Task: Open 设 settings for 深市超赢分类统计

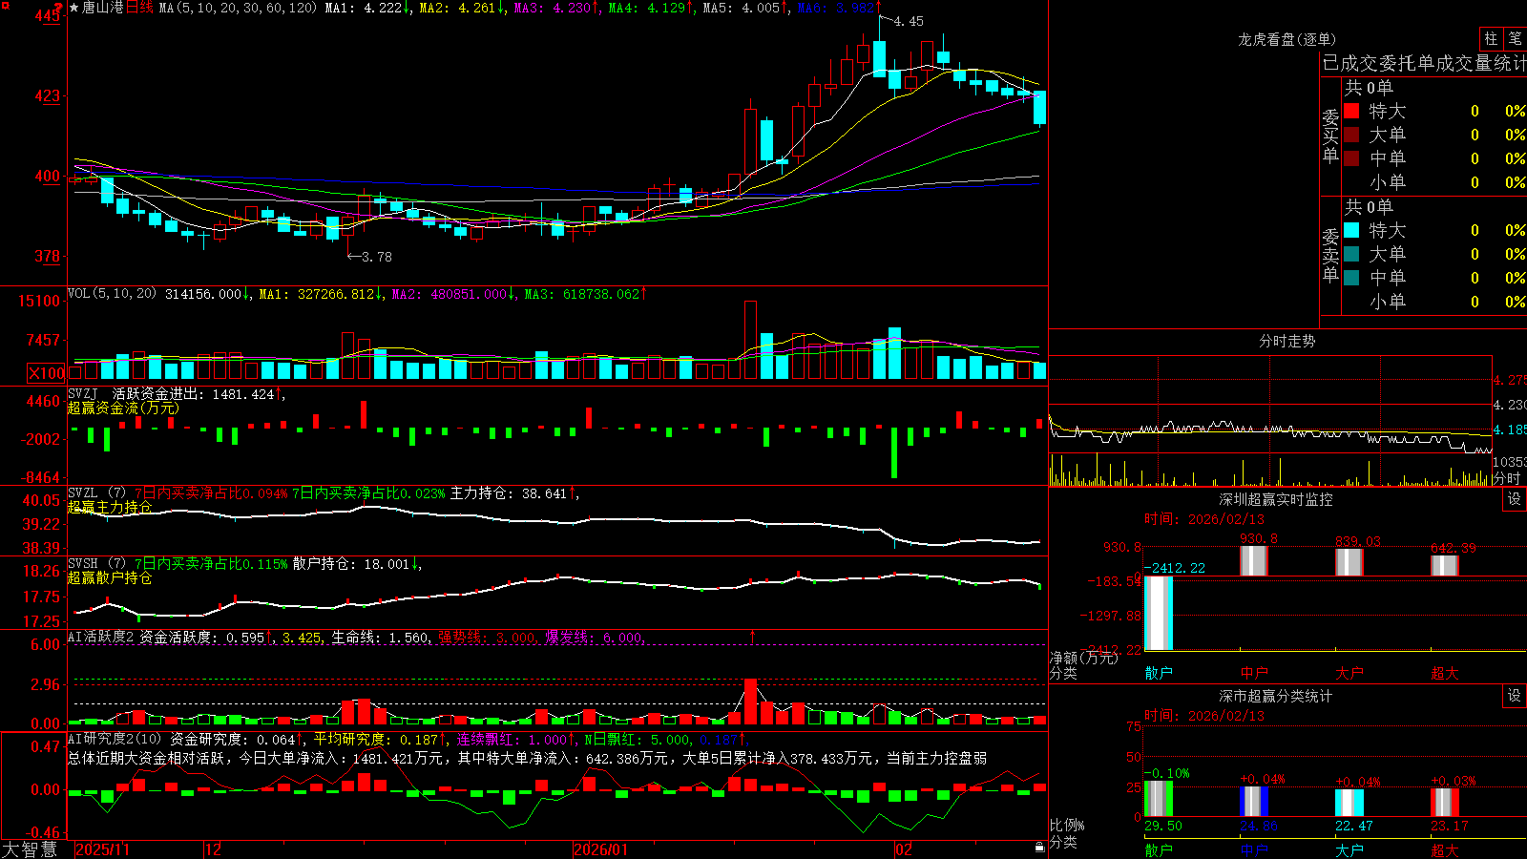Action: (x=1515, y=696)
